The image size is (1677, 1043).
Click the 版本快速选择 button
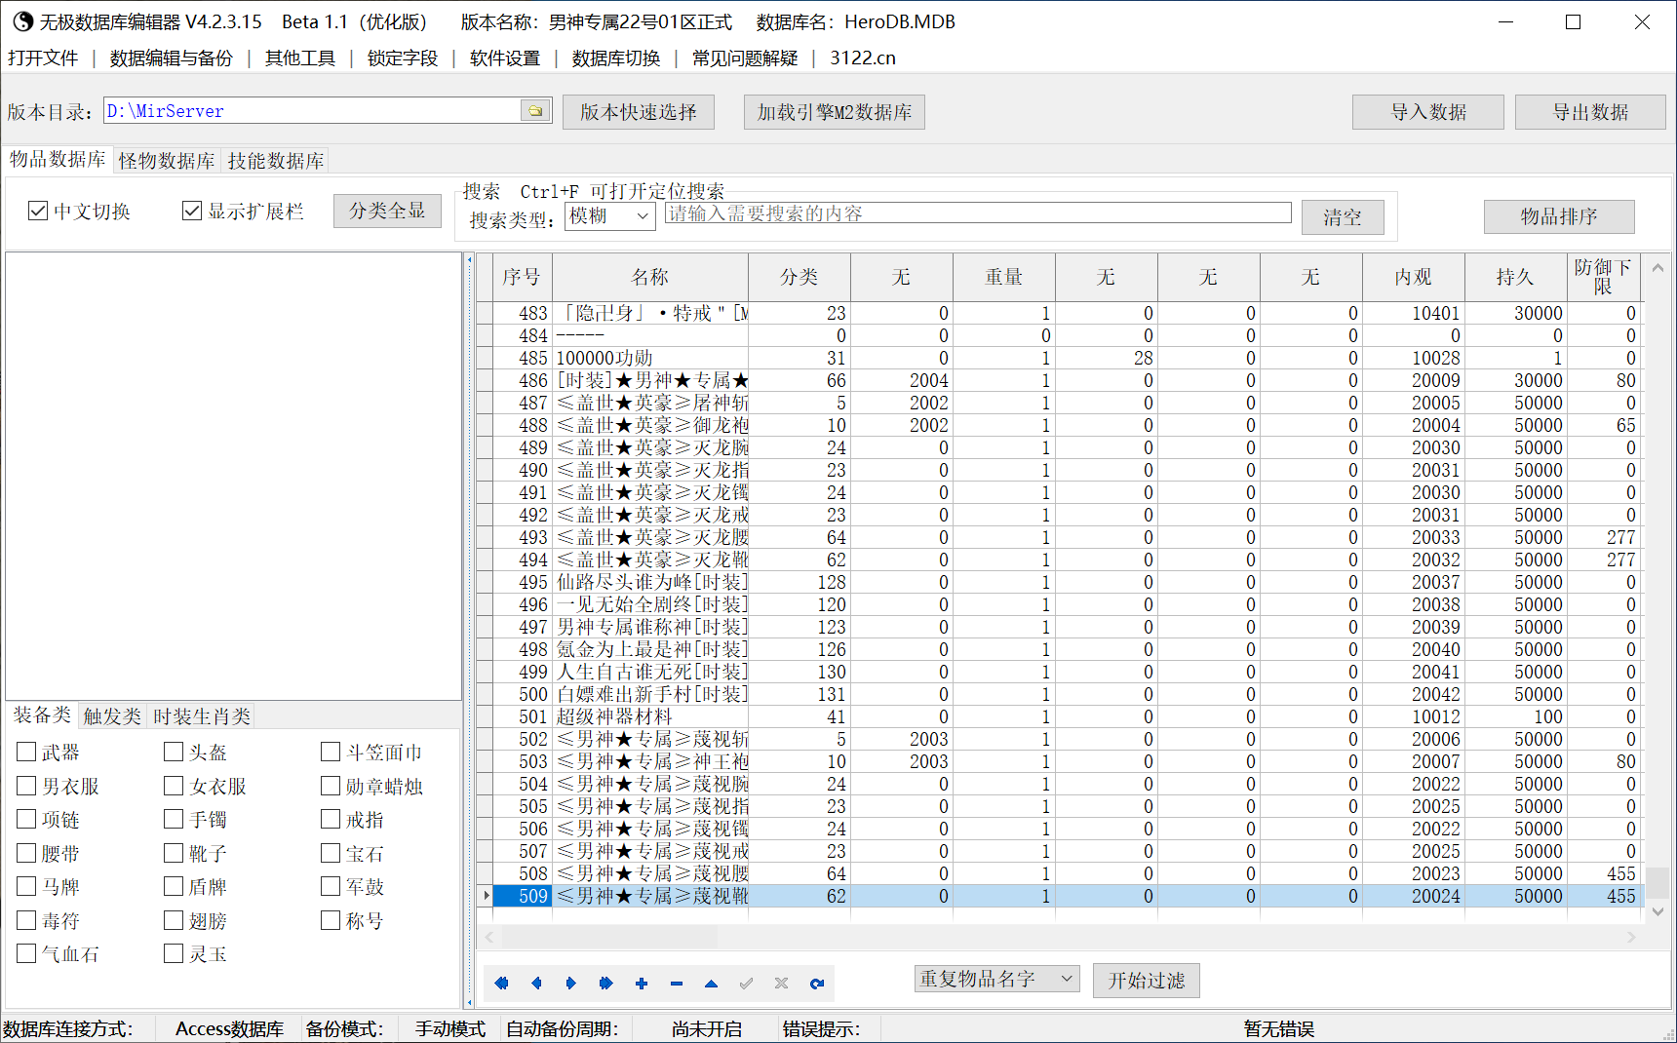pos(639,112)
